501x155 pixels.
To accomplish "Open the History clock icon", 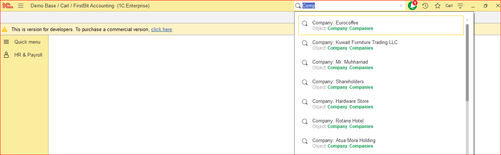I will point(425,6).
